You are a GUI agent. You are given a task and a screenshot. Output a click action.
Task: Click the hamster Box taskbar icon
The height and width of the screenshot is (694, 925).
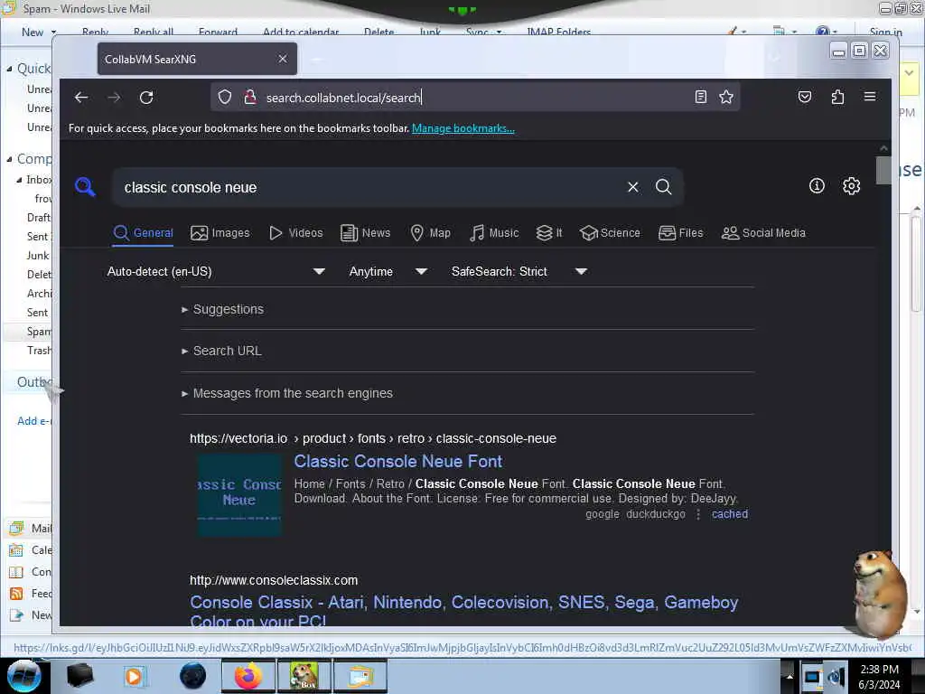click(304, 676)
